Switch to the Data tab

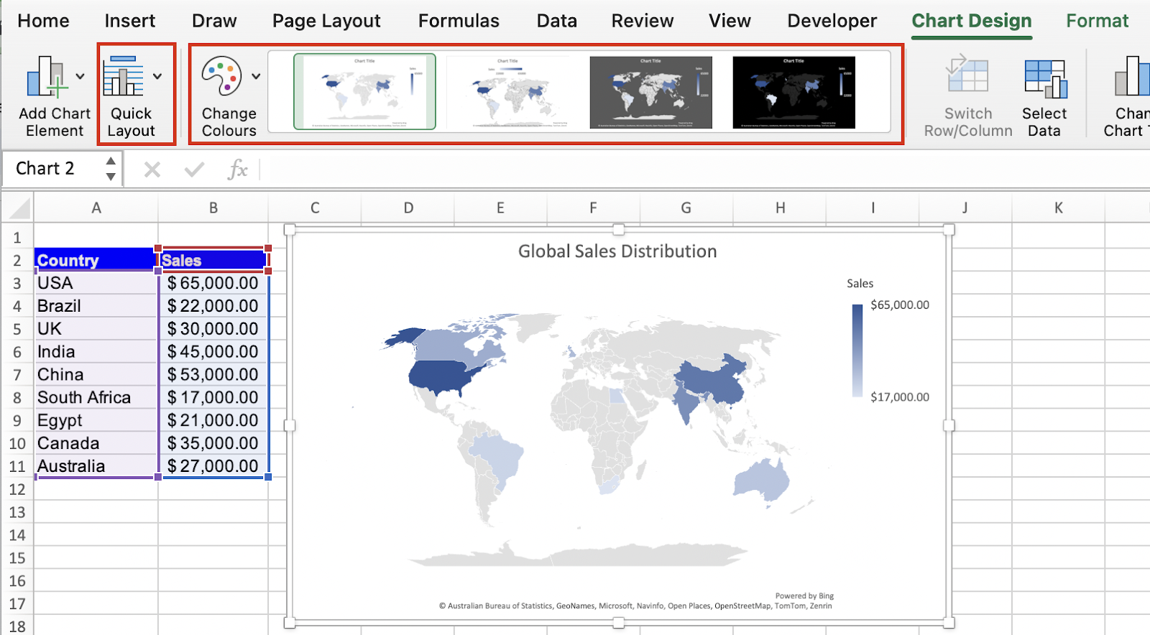[x=556, y=21]
